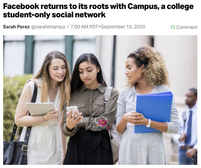201x168 pixels.
Task: Open author Sarah Perez's profile
Action: (x=16, y=27)
